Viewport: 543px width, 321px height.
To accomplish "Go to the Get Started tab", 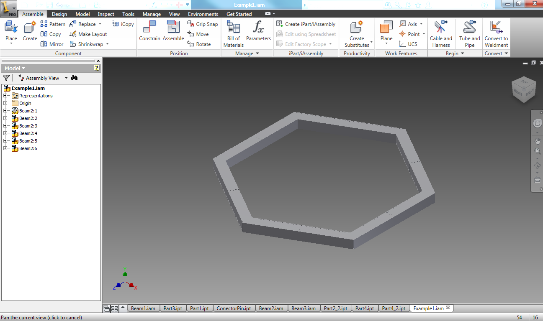I will [x=239, y=14].
